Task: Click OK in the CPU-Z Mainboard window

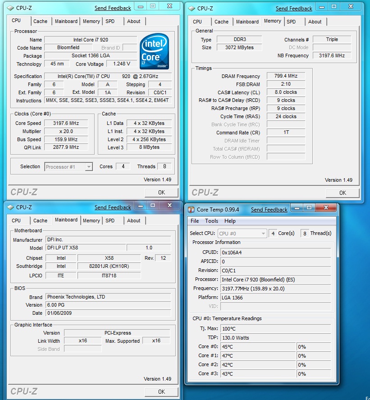Action: [x=161, y=392]
